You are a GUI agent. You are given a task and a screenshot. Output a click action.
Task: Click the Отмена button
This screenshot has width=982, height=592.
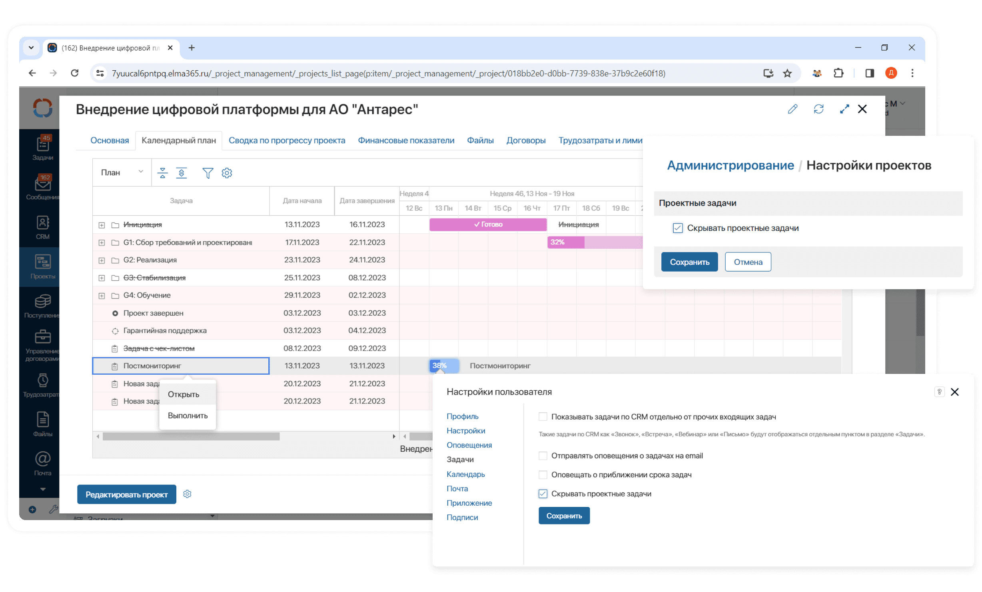click(x=748, y=262)
